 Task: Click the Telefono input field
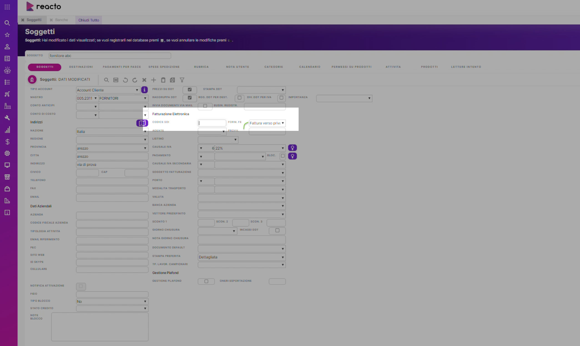(112, 181)
